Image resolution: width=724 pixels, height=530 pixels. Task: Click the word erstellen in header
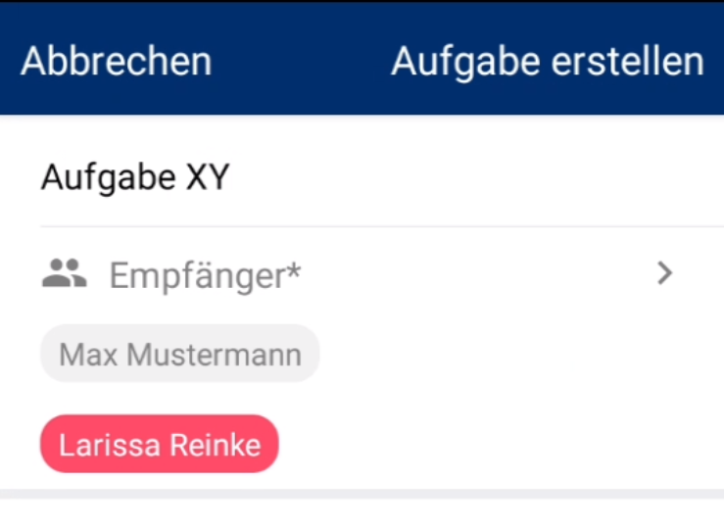pyautogui.click(x=628, y=62)
